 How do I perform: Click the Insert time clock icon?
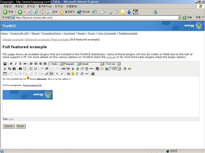point(102,69)
